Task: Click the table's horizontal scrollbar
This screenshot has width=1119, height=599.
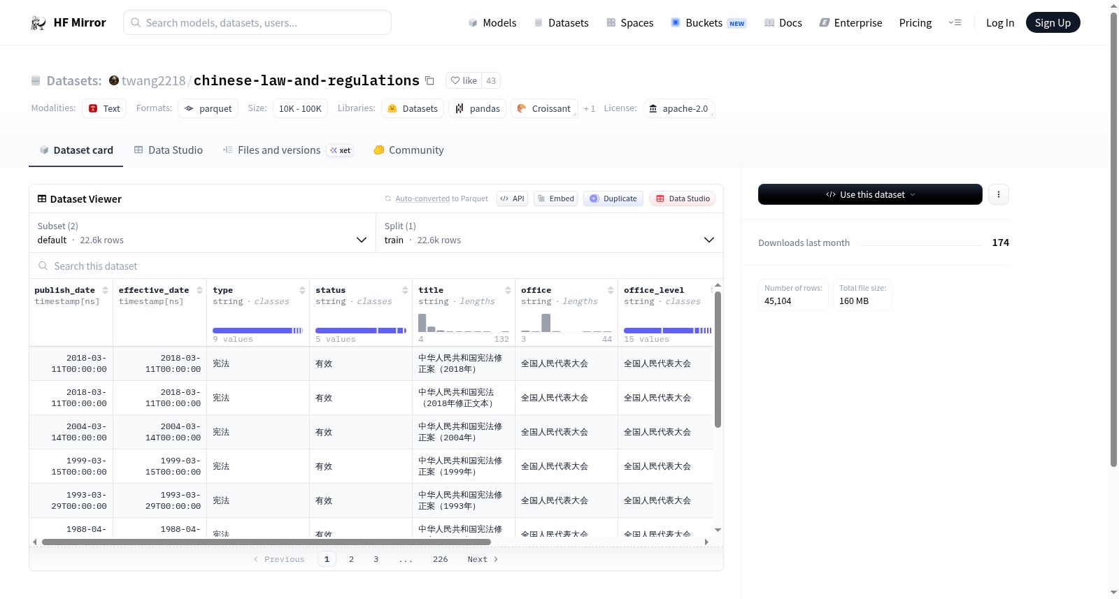Action: [x=266, y=542]
